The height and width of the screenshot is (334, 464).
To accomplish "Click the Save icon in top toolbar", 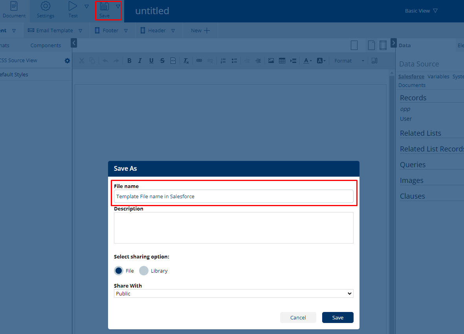I will click(104, 7).
